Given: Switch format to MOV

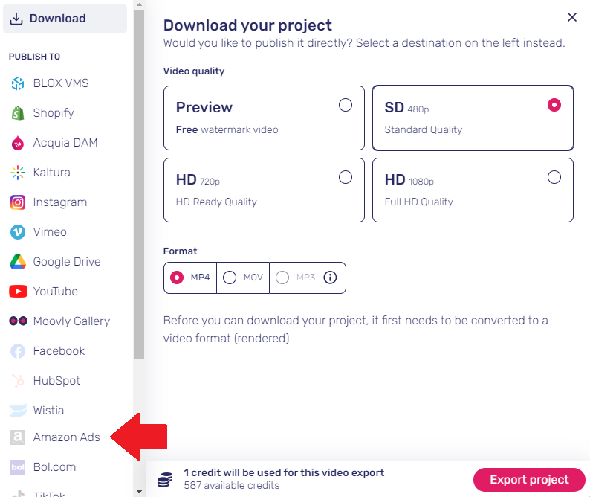Looking at the screenshot, I should tap(243, 278).
